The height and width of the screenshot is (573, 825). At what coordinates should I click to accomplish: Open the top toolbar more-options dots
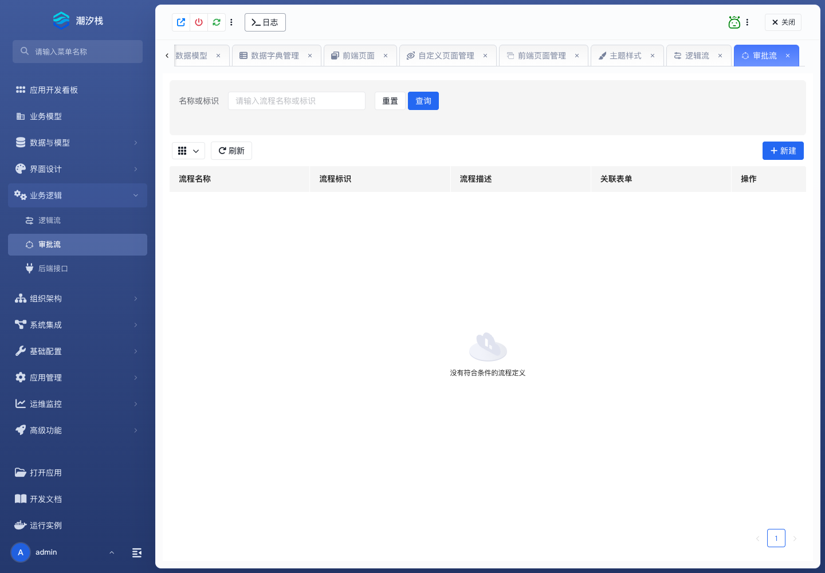pyautogui.click(x=231, y=22)
